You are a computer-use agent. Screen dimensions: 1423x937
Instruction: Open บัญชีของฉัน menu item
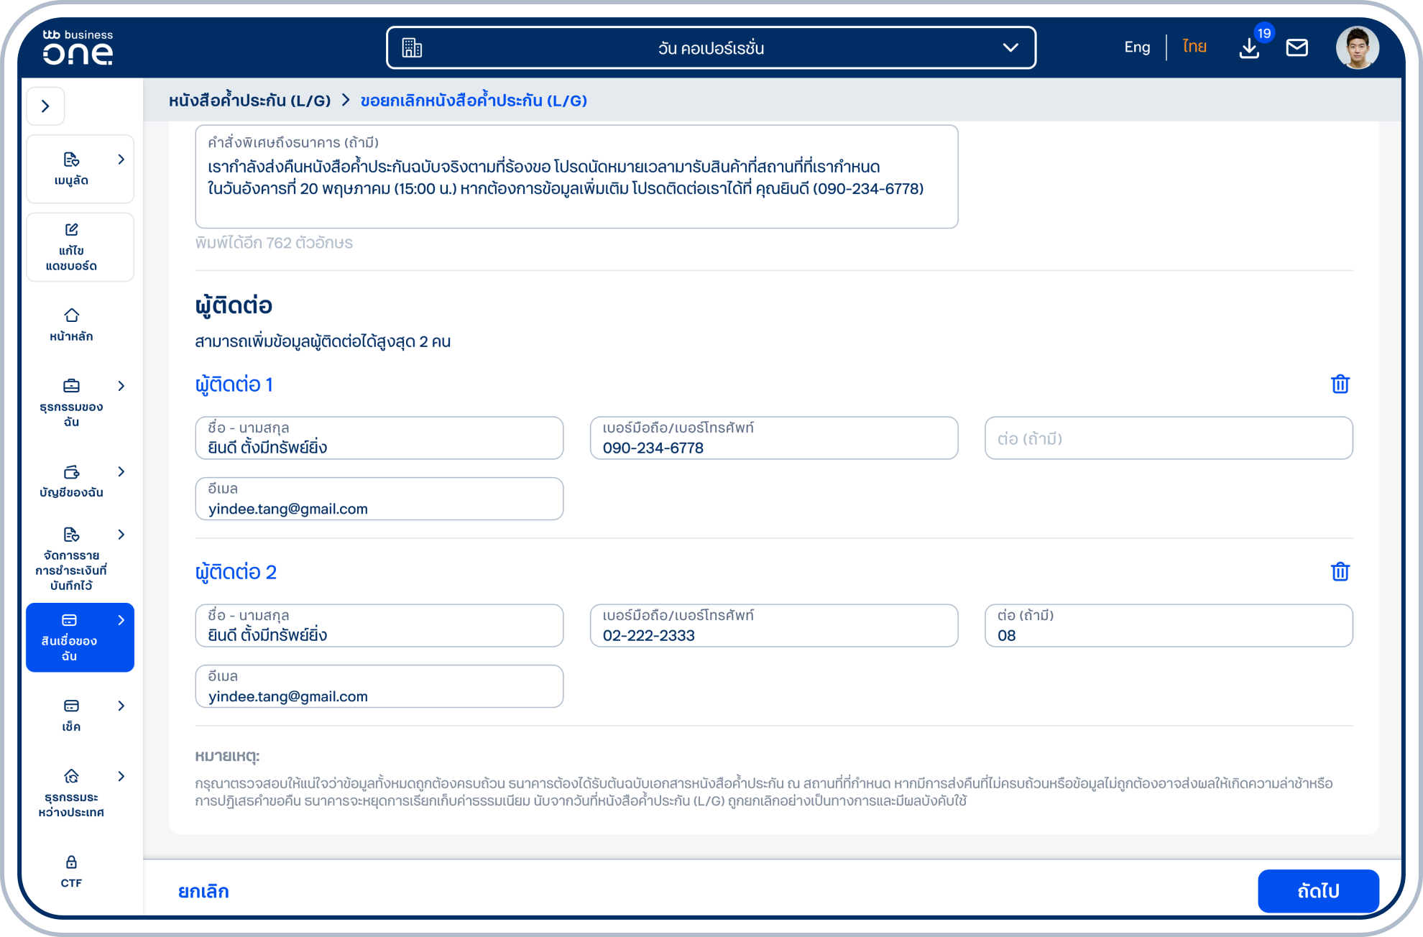(71, 481)
